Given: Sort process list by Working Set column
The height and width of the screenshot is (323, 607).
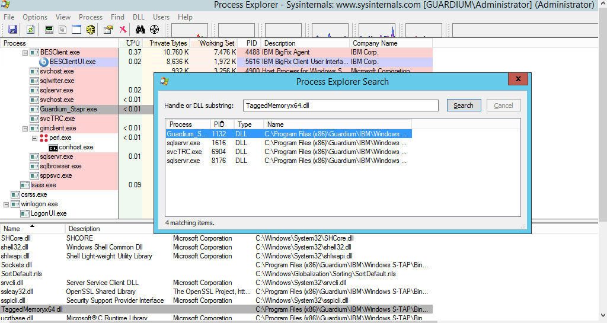Looking at the screenshot, I should click(x=213, y=43).
